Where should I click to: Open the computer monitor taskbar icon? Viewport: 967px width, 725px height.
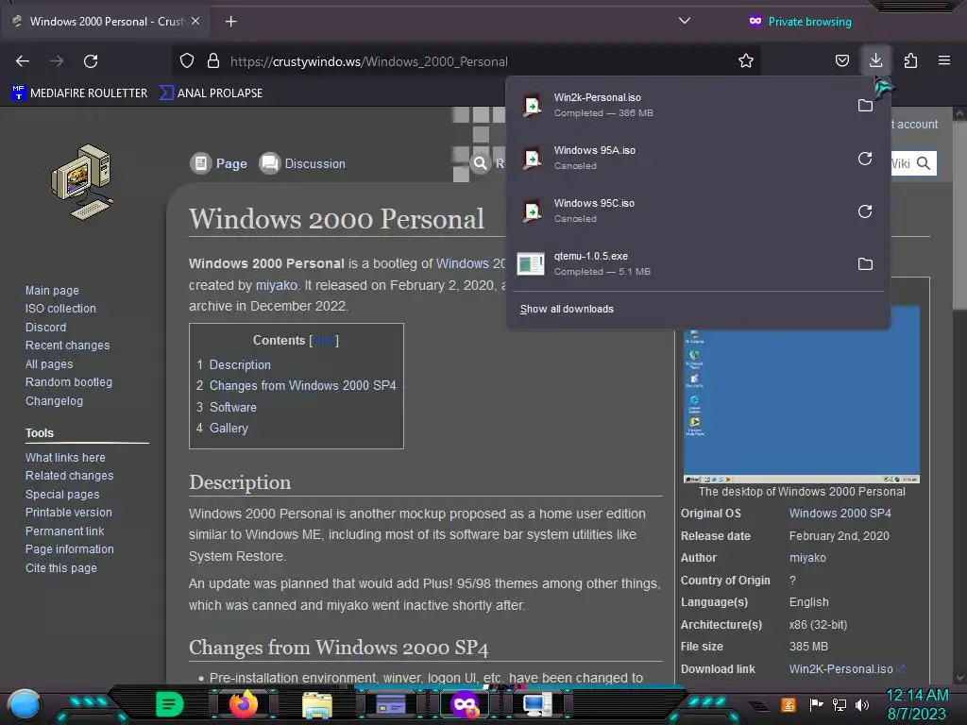[537, 704]
